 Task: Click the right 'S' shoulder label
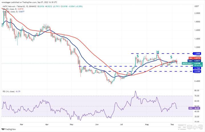[x=171, y=57]
